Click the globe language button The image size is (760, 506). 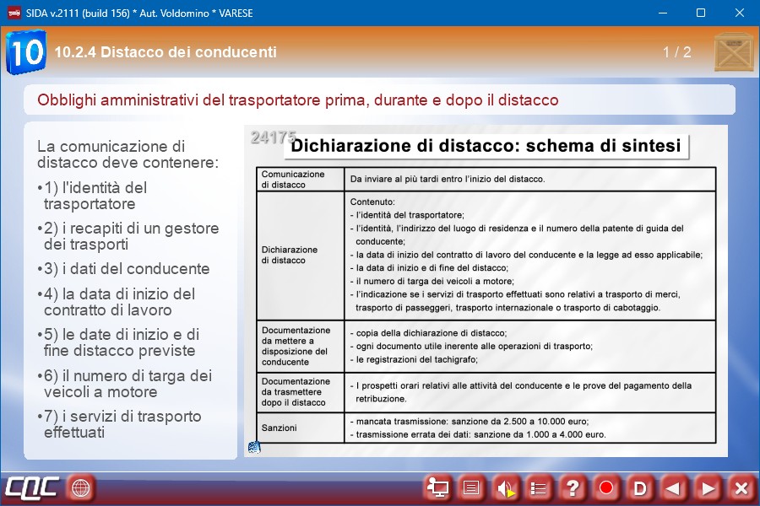pos(80,487)
